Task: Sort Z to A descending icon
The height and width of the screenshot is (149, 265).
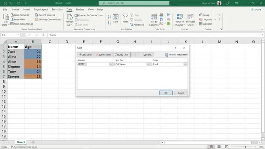Action: tap(109, 23)
